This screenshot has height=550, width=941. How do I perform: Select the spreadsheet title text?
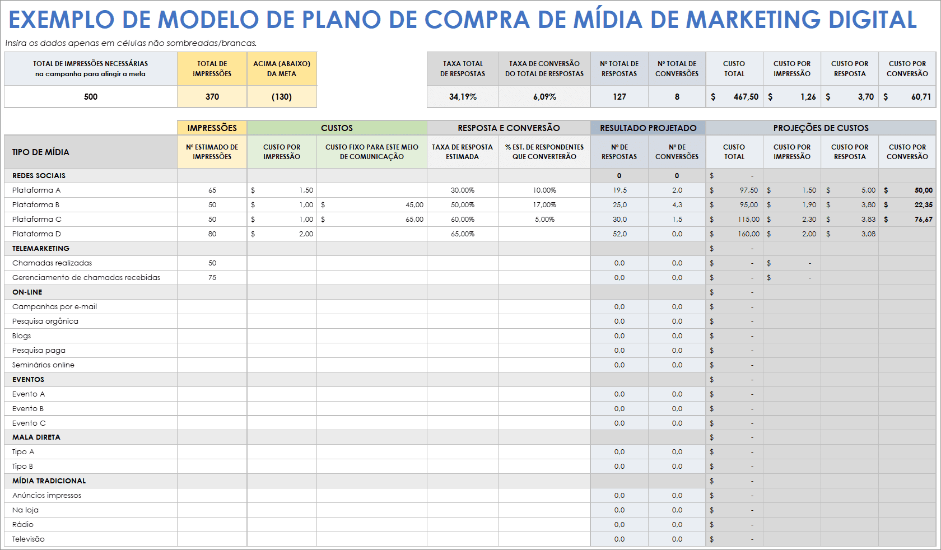click(463, 20)
